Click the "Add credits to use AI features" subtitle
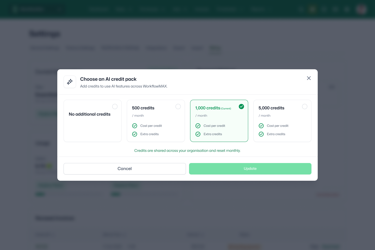This screenshot has height=250, width=375. click(x=124, y=86)
